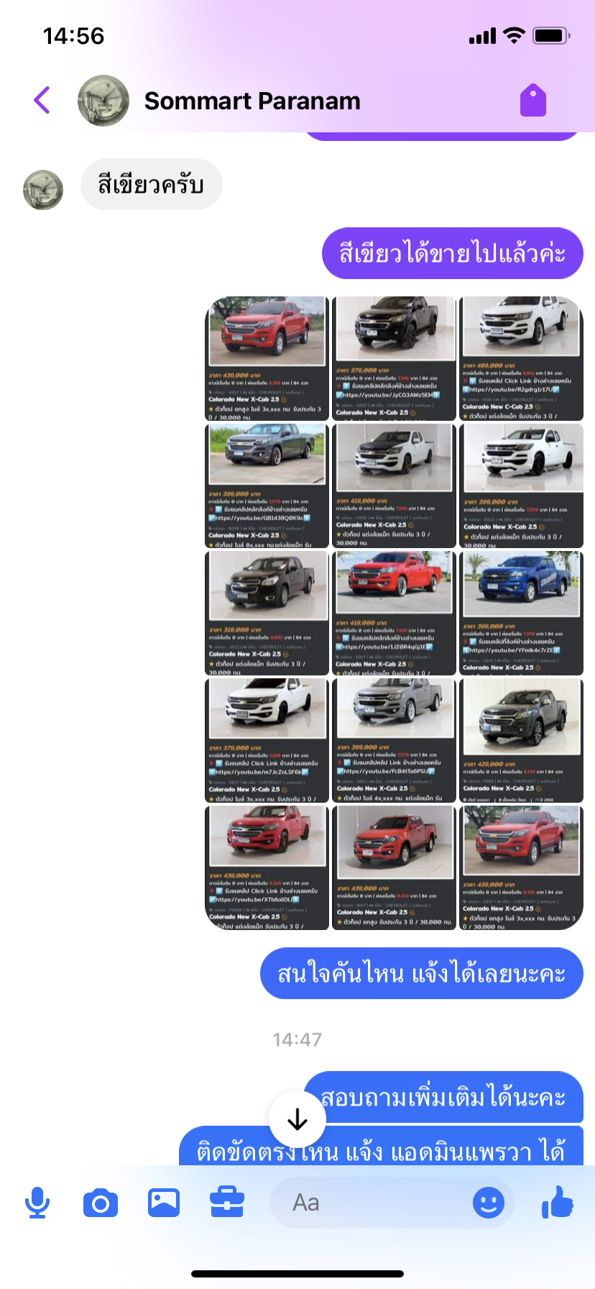This screenshot has width=595, height=1289.
Task: Focus the Aa message input field
Action: tap(392, 1203)
